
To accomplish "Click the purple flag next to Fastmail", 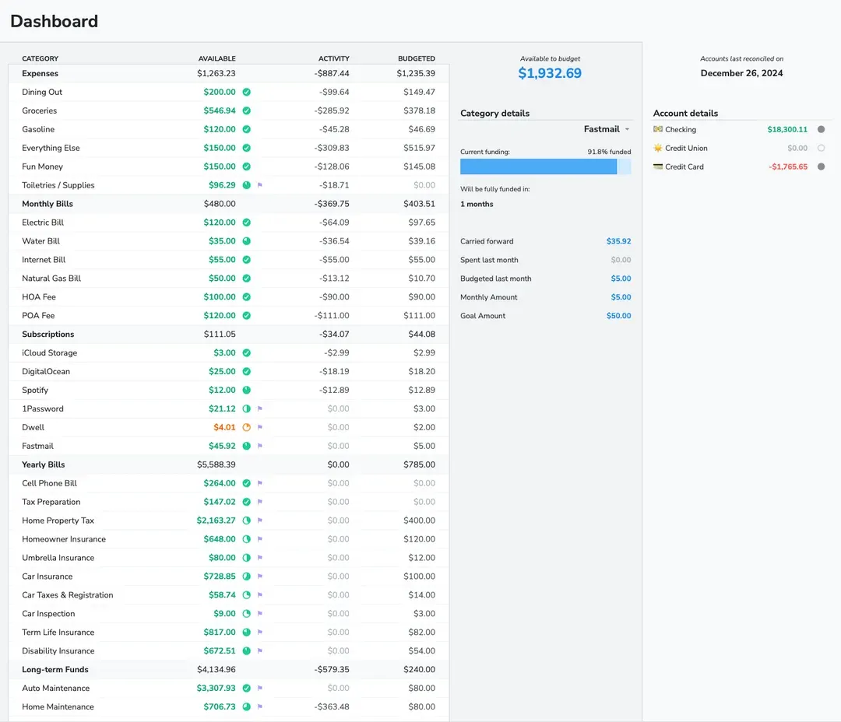I will coord(260,446).
